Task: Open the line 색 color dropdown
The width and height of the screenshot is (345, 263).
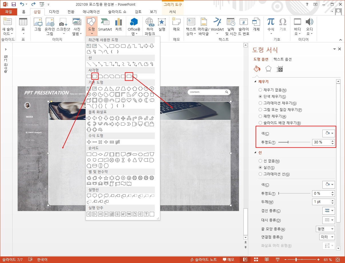Action: coord(328,185)
